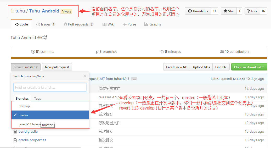
Task: Open the Graphs tab
Action: click(153, 24)
